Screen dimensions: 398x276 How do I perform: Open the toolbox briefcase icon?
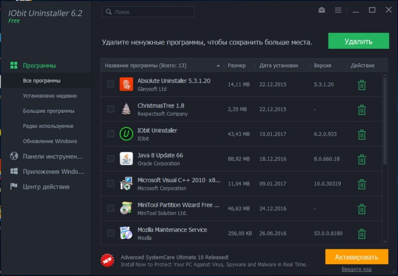(x=322, y=10)
